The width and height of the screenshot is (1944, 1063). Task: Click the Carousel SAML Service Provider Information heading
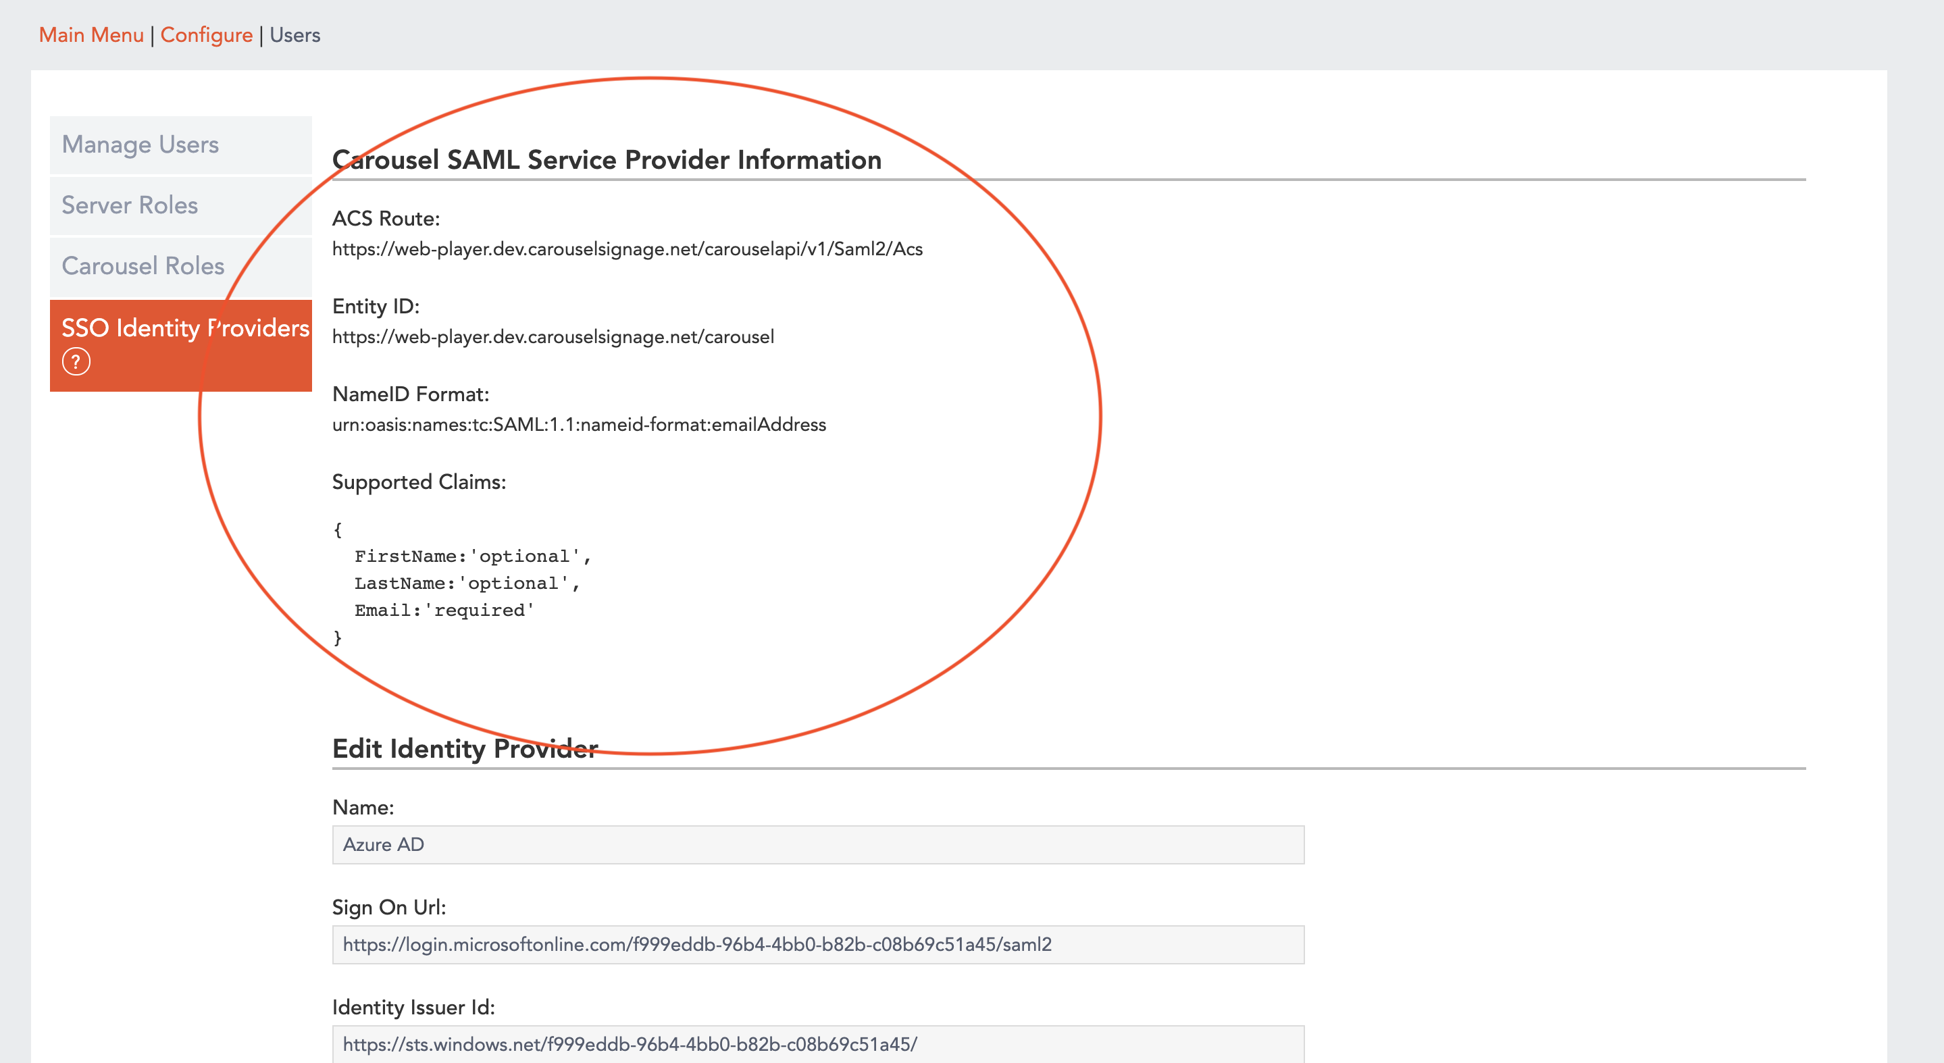pyautogui.click(x=607, y=159)
